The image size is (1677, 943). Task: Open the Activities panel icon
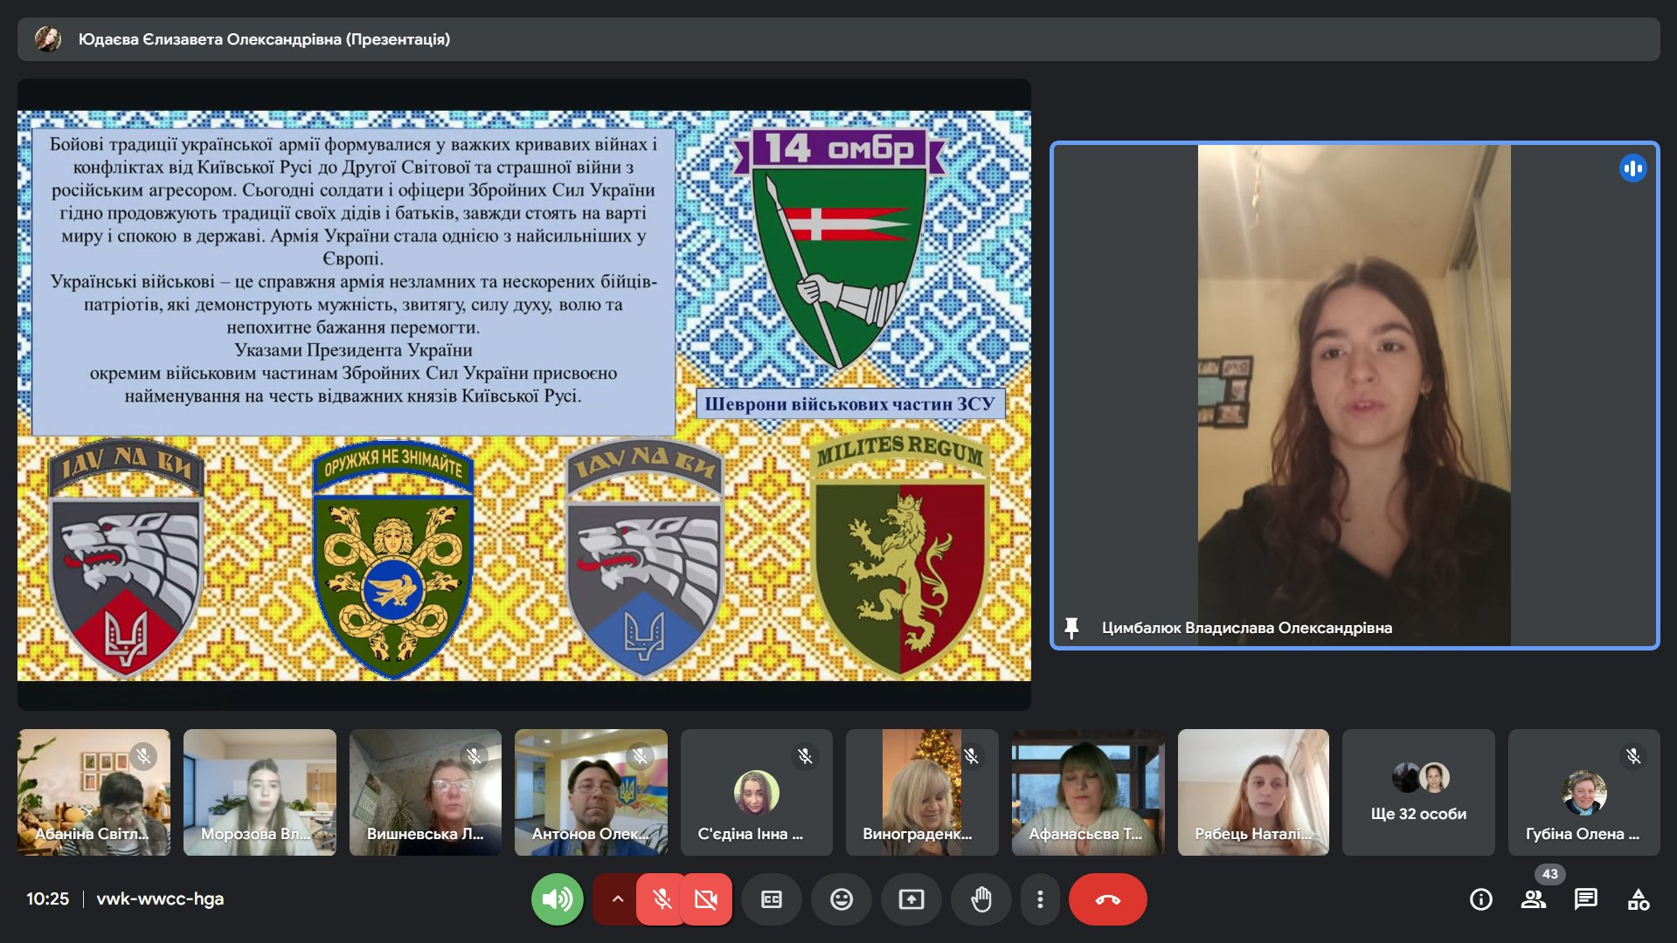[x=1639, y=898]
